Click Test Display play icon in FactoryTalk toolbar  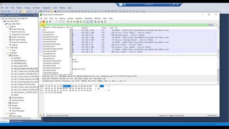[x=52, y=11]
